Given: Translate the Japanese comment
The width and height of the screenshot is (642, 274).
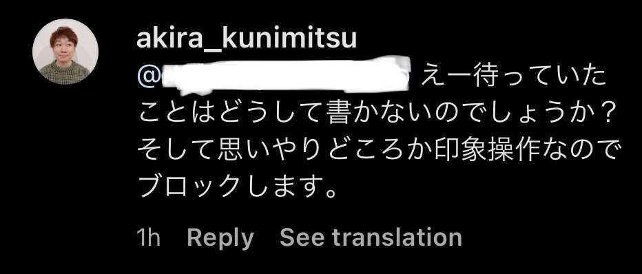Looking at the screenshot, I should tap(371, 238).
